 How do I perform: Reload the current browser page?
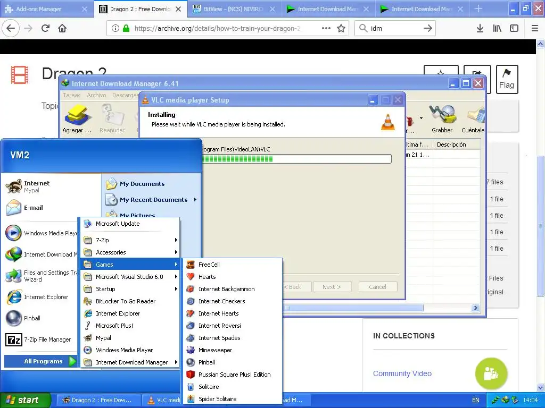tap(45, 28)
